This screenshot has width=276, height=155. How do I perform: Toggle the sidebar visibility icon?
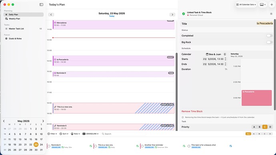click(41, 4)
